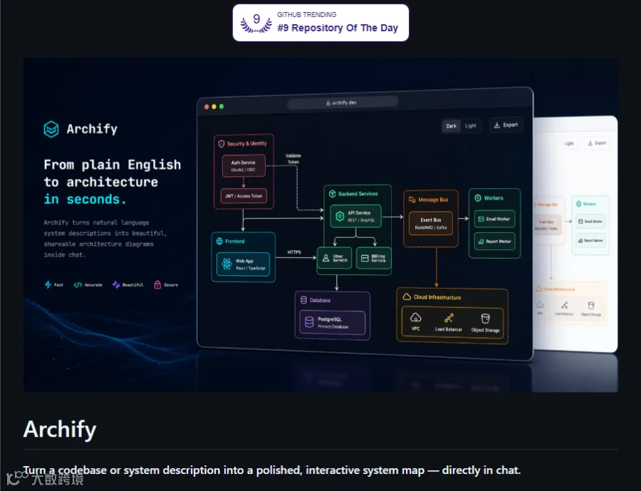Click the Message Bus icon

pos(412,200)
